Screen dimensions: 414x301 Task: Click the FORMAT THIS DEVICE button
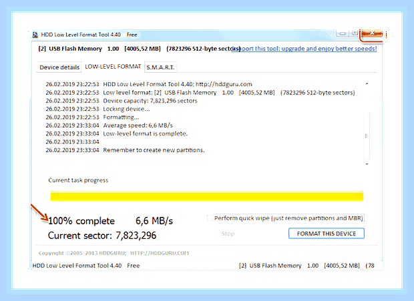click(x=327, y=234)
